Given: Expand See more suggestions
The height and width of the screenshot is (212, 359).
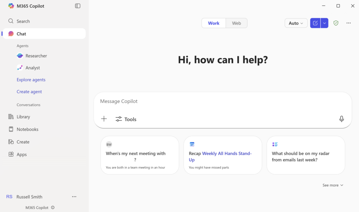Looking at the screenshot, I should pyautogui.click(x=332, y=185).
